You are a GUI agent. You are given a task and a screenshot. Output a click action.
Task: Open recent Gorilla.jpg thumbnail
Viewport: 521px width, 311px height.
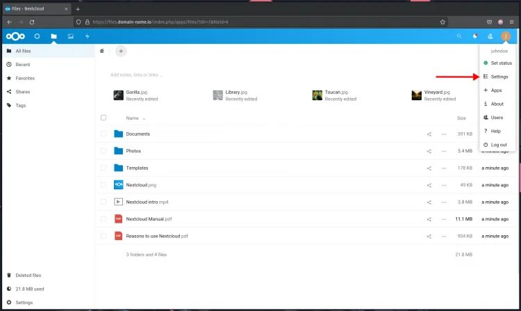tap(118, 95)
